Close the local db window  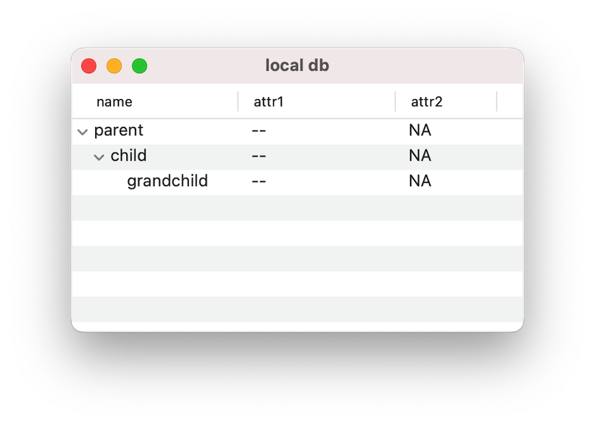click(89, 66)
